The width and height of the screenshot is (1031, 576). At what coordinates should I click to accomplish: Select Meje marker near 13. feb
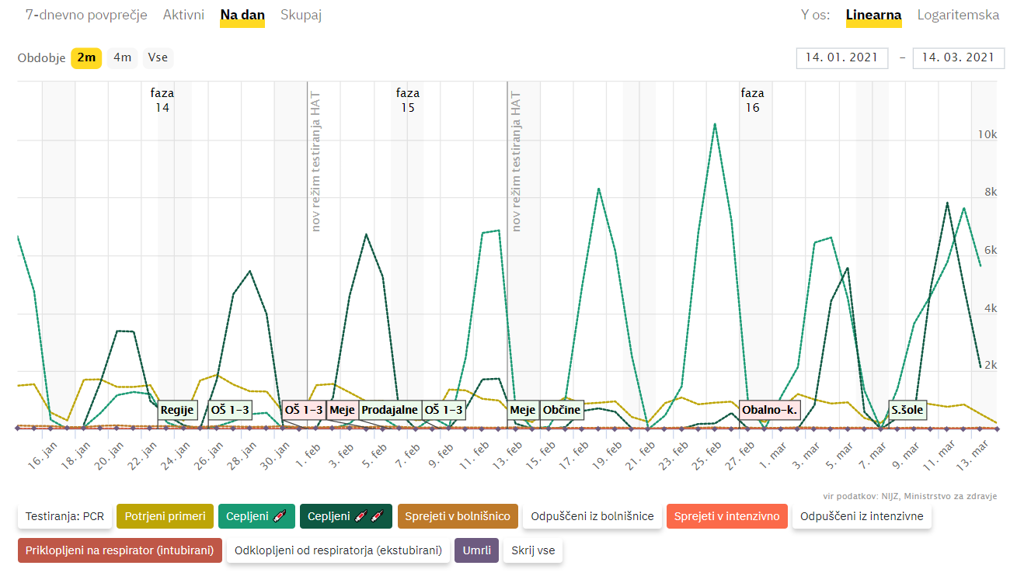coord(523,410)
